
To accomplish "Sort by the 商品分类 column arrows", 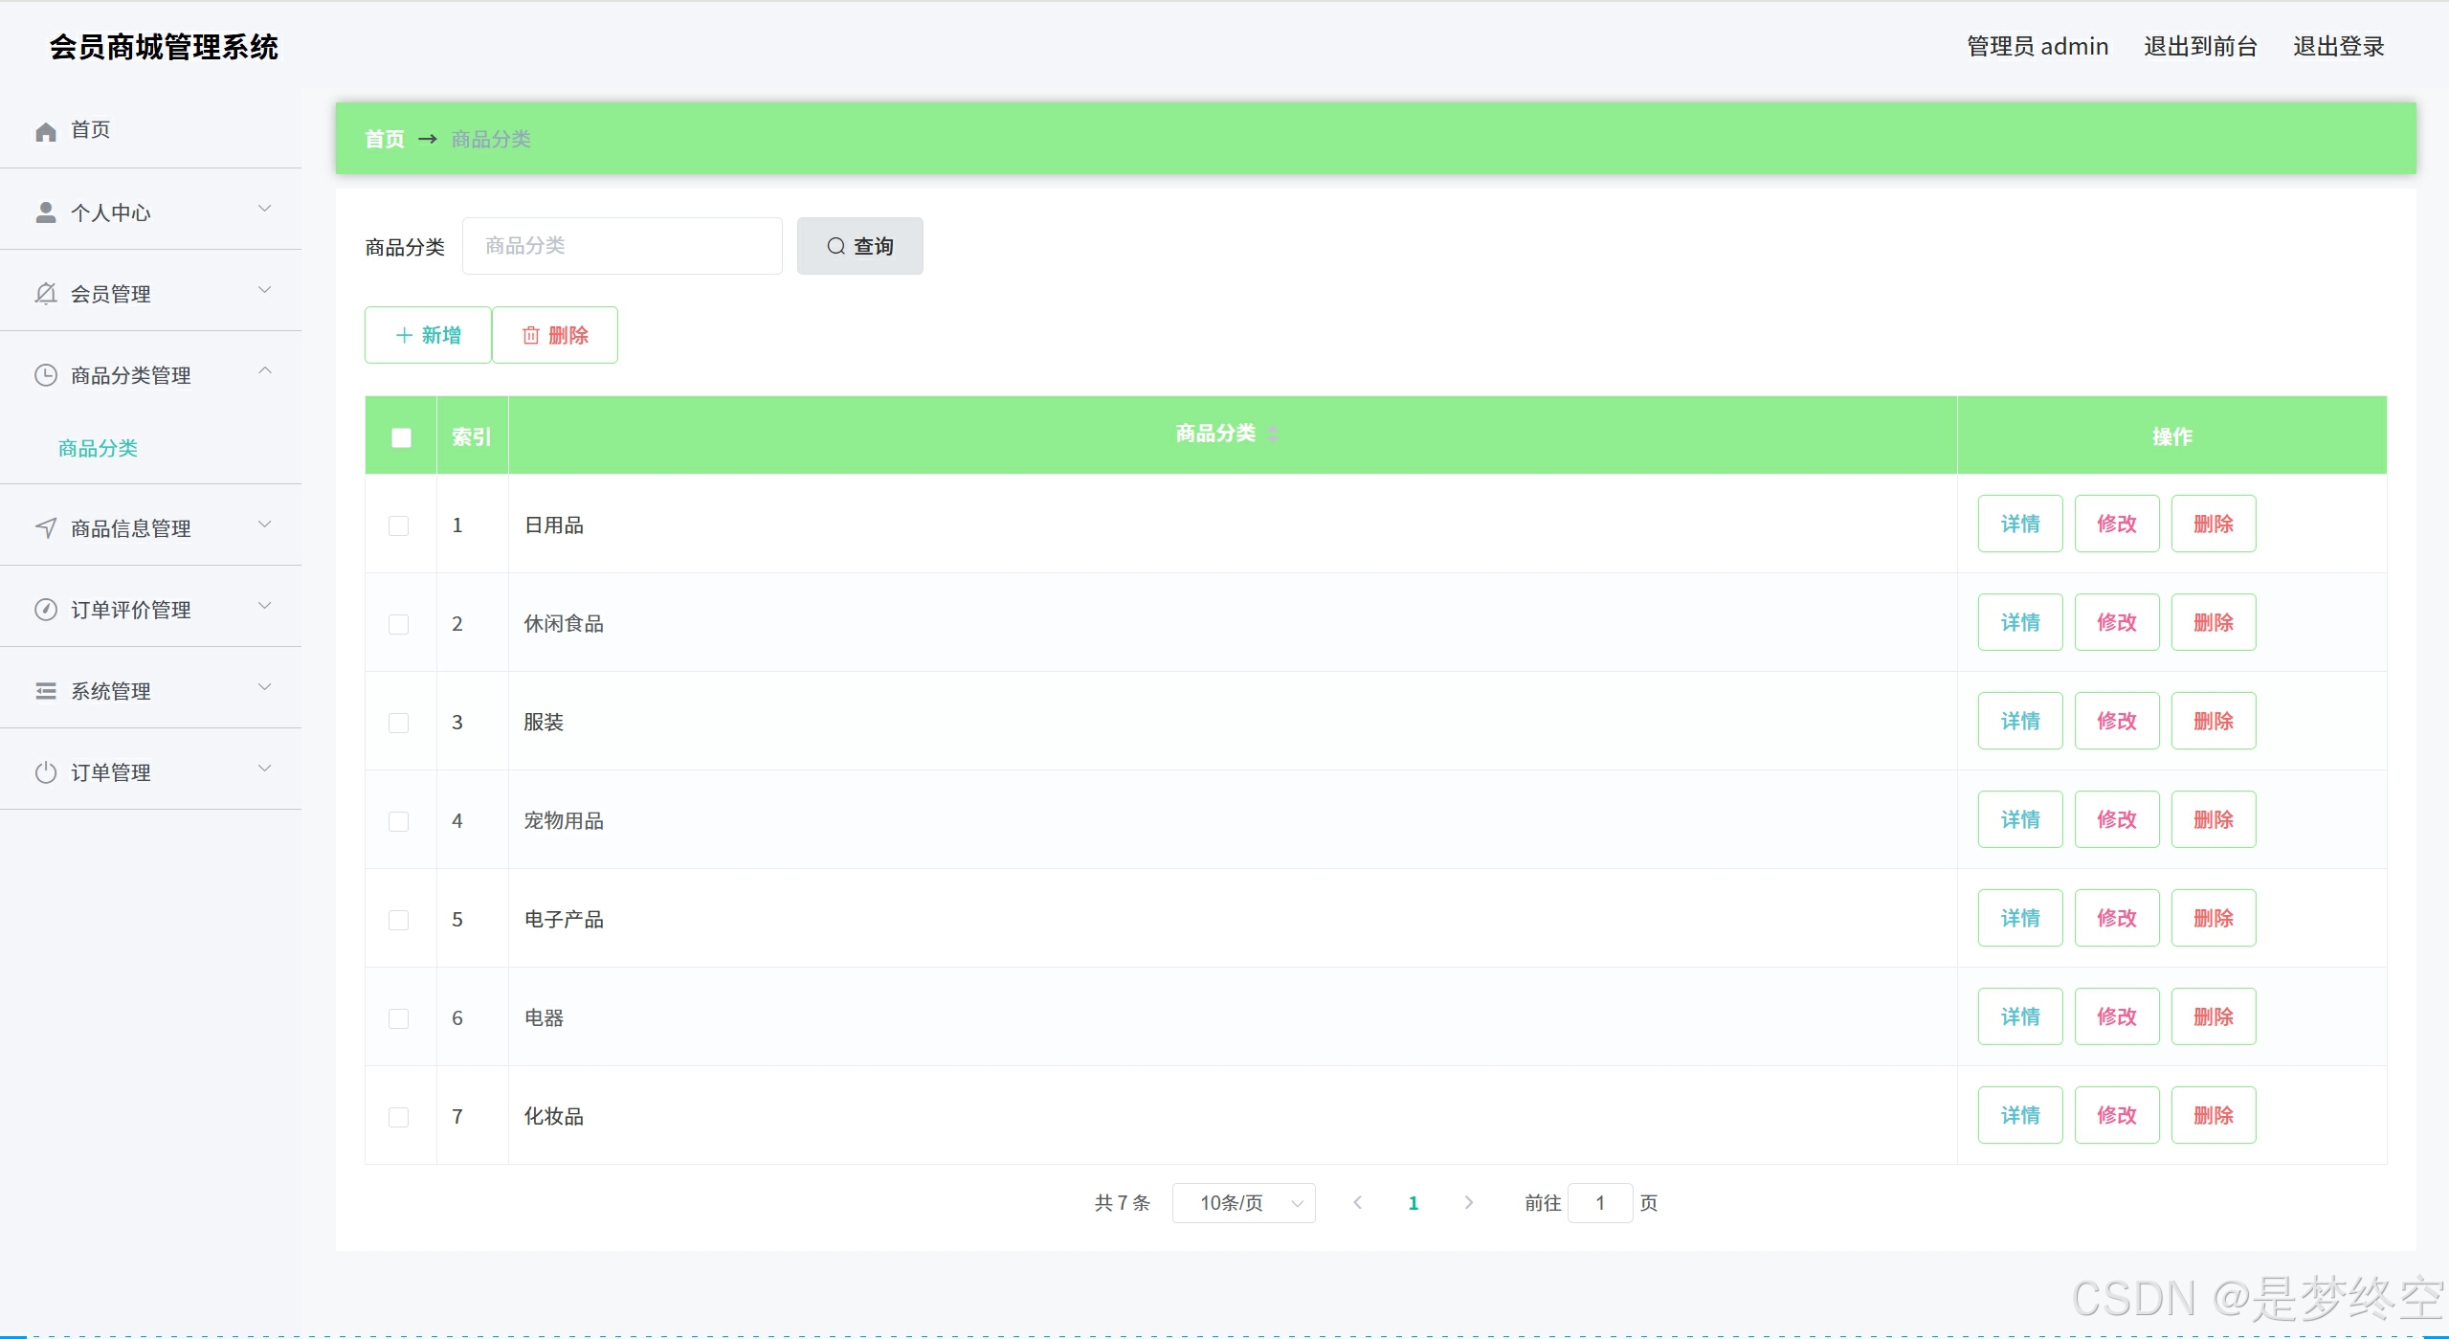I will click(x=1272, y=435).
